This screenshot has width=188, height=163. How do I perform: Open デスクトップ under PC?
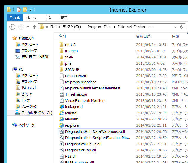click(x=29, y=82)
